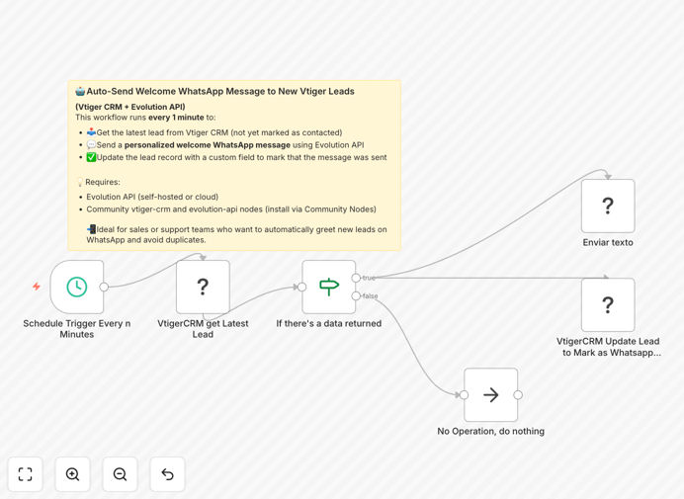Click the No Operation output connector
This screenshot has height=499, width=684.
[x=518, y=394]
